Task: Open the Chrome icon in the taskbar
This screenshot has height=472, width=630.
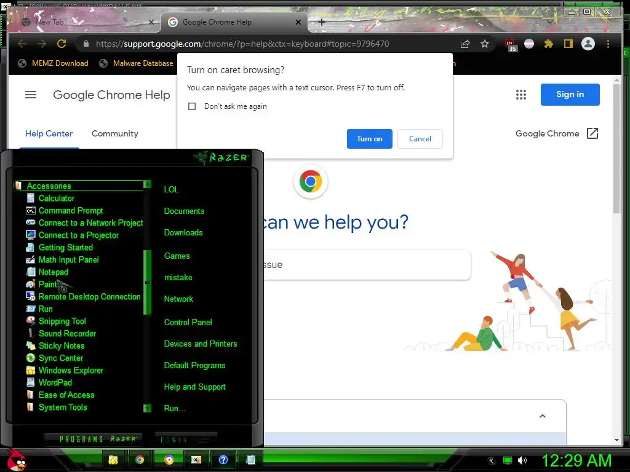Action: click(140, 460)
